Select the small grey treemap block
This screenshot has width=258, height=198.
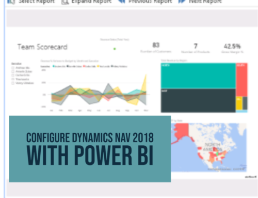(x=245, y=103)
